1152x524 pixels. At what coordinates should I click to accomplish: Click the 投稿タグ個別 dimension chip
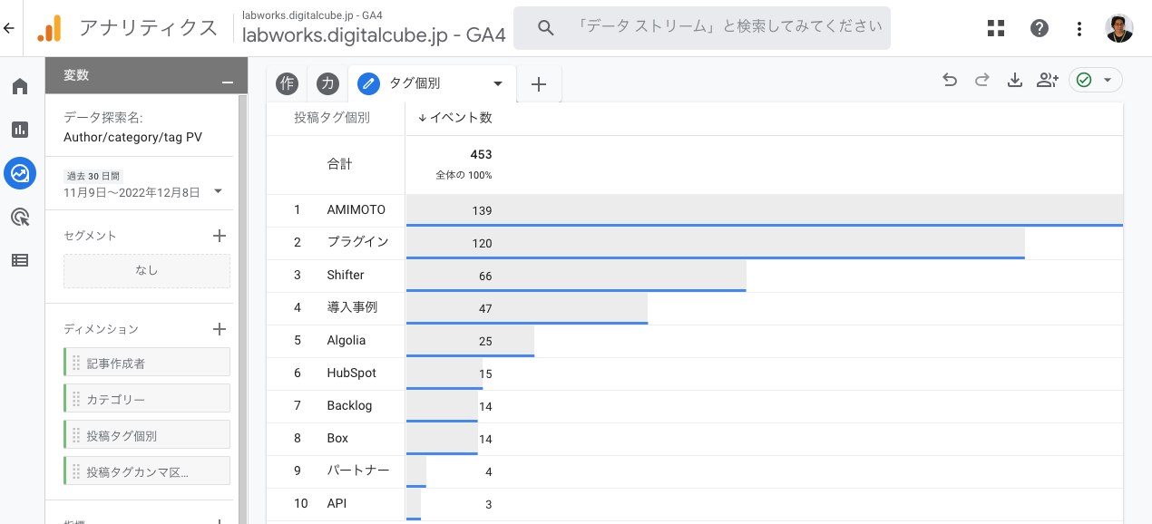pyautogui.click(x=147, y=434)
